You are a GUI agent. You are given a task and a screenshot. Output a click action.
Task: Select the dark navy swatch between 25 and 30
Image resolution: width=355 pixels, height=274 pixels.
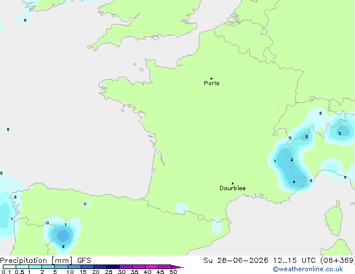tap(113, 267)
